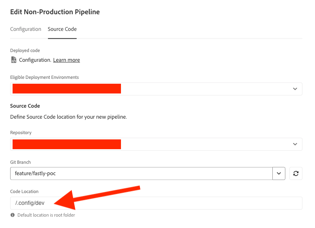Click the Edit Non-Production Pipeline title
Screen dimensions: 315x228
(55, 12)
